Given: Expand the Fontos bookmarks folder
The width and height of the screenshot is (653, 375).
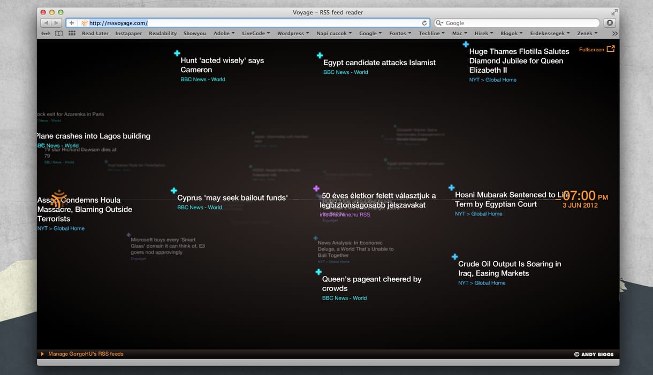Looking at the screenshot, I should pyautogui.click(x=400, y=33).
